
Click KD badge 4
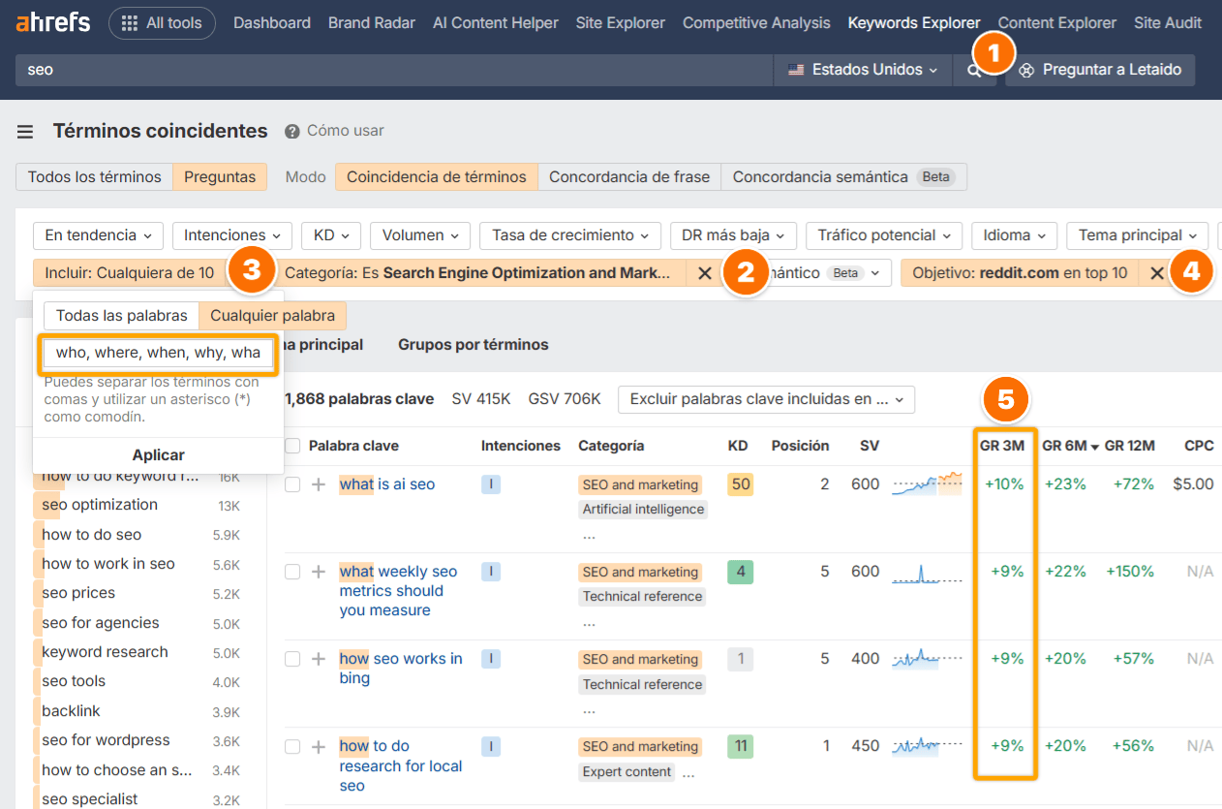tap(741, 572)
